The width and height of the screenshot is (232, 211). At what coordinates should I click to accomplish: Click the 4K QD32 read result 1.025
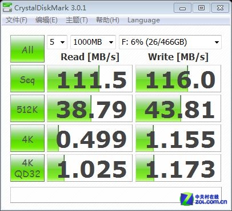click(90, 168)
